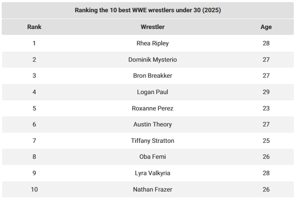Click Oba Femi's name
Image resolution: width=305 pixels, height=214 pixels.
pyautogui.click(x=152, y=157)
